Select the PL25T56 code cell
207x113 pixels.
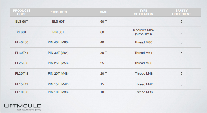(22, 63)
